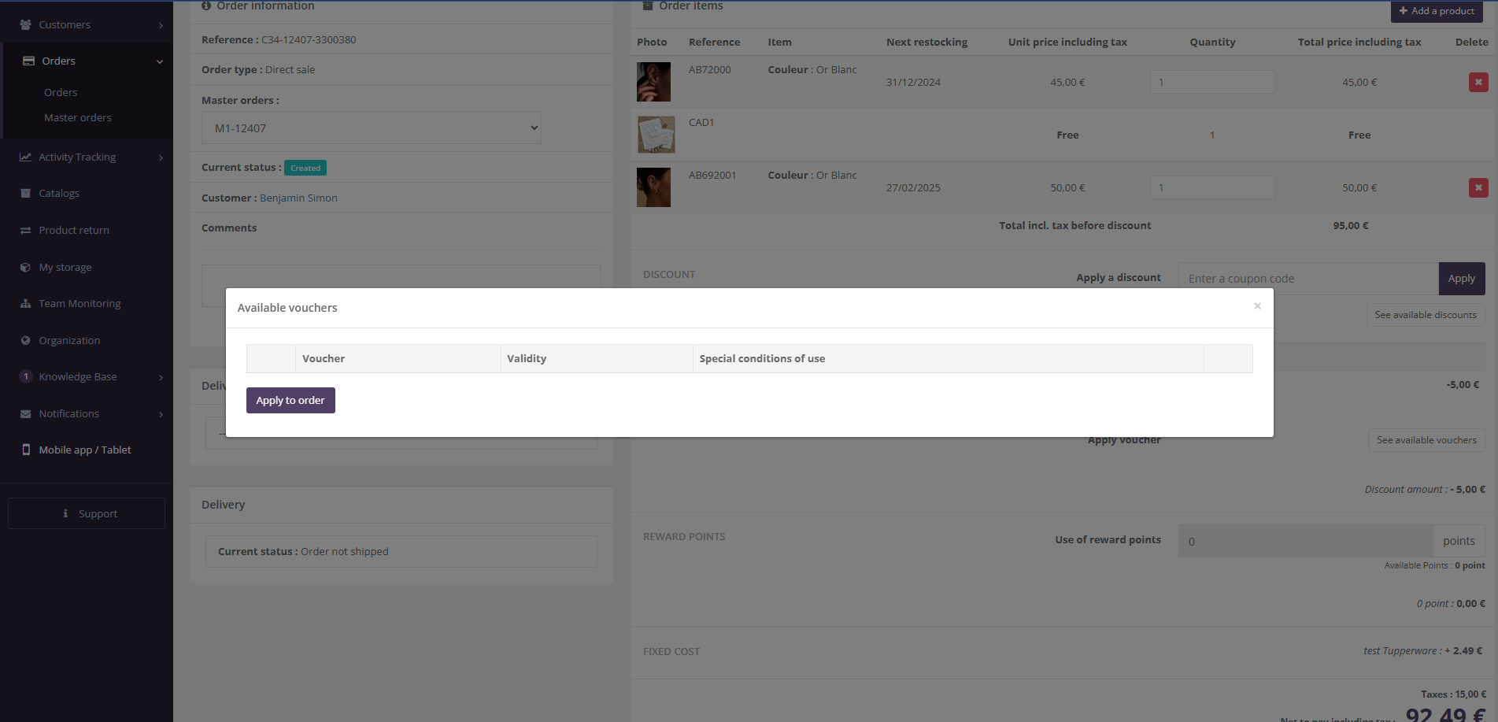
Task: Expand the Knowledge Base submenu
Action: [x=161, y=377]
